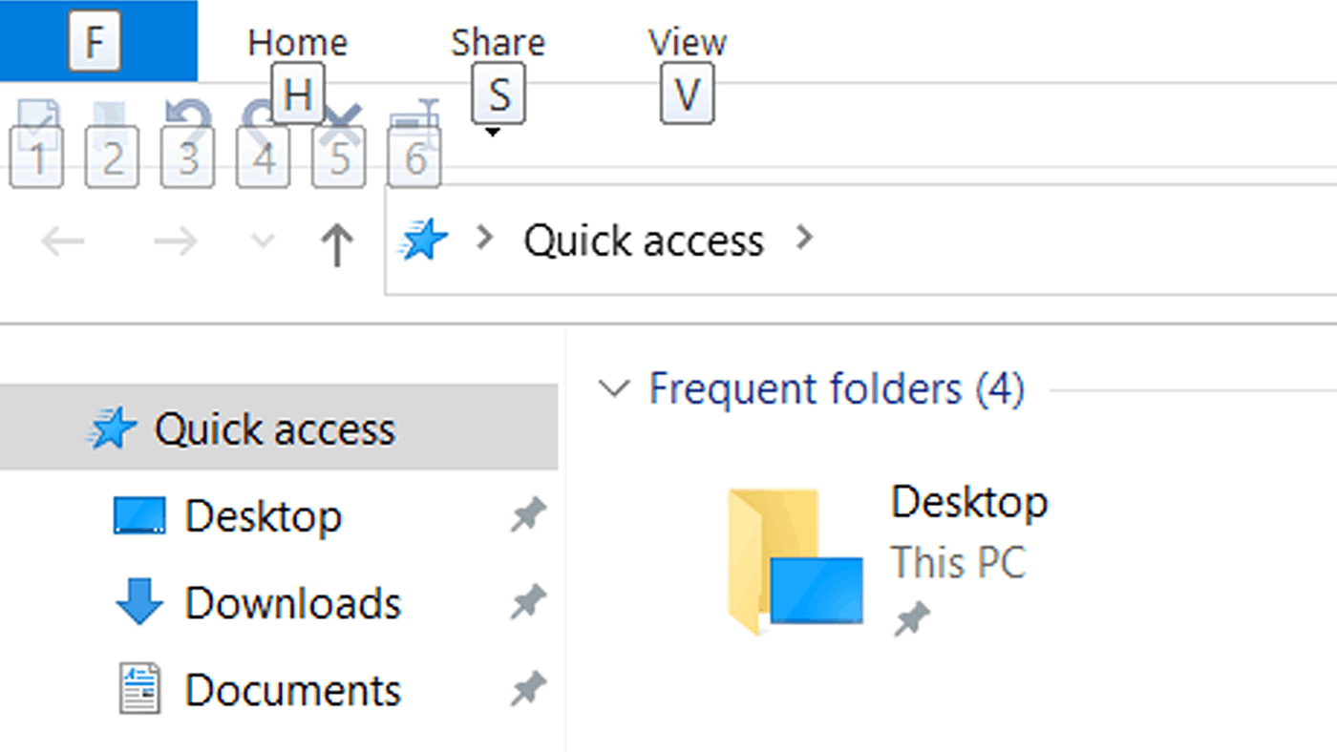This screenshot has width=1337, height=752.
Task: Open the recent locations dropdown chevron
Action: (262, 241)
